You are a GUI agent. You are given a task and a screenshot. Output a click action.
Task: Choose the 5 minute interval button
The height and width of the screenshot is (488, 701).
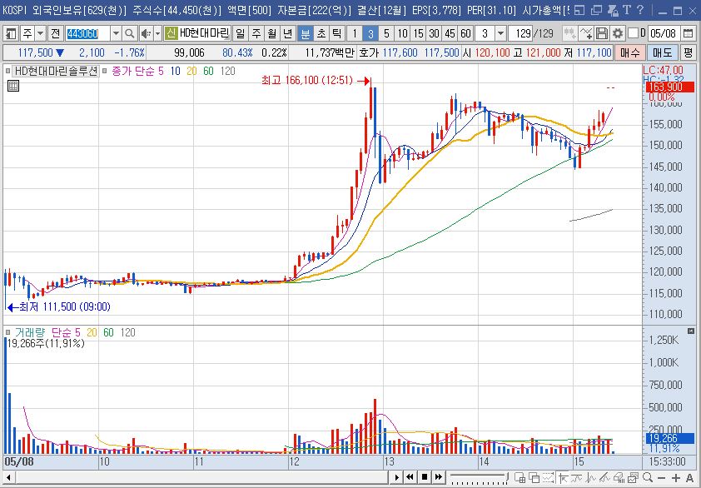[x=386, y=33]
